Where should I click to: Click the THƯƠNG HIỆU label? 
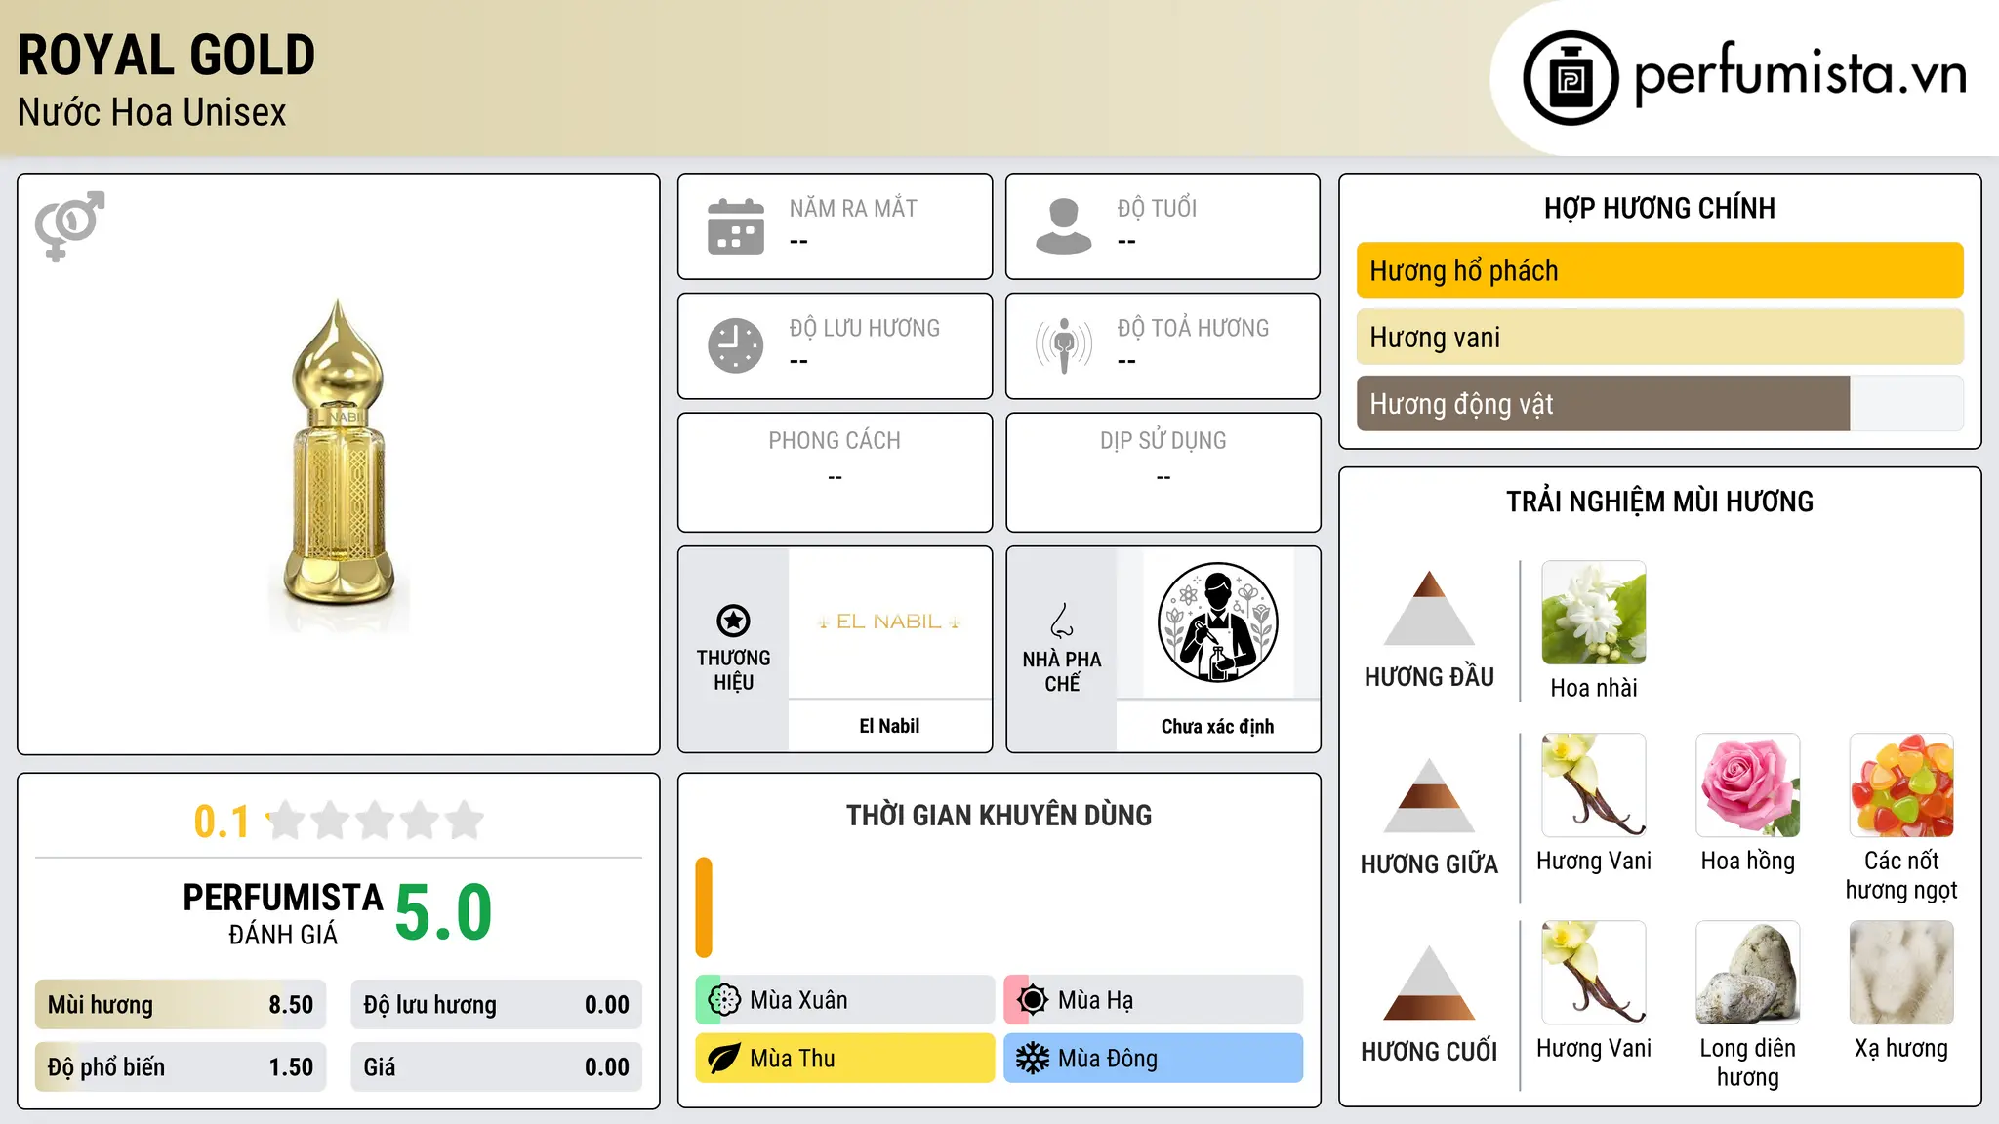(733, 670)
